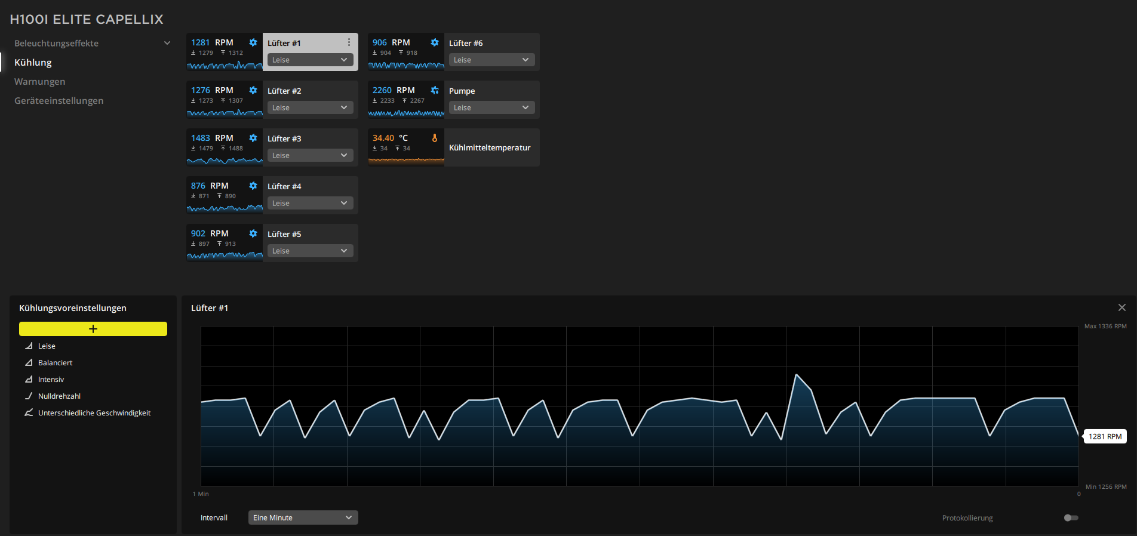Open Lüfter #3 profile dropdown
This screenshot has height=536, width=1137.
(311, 155)
